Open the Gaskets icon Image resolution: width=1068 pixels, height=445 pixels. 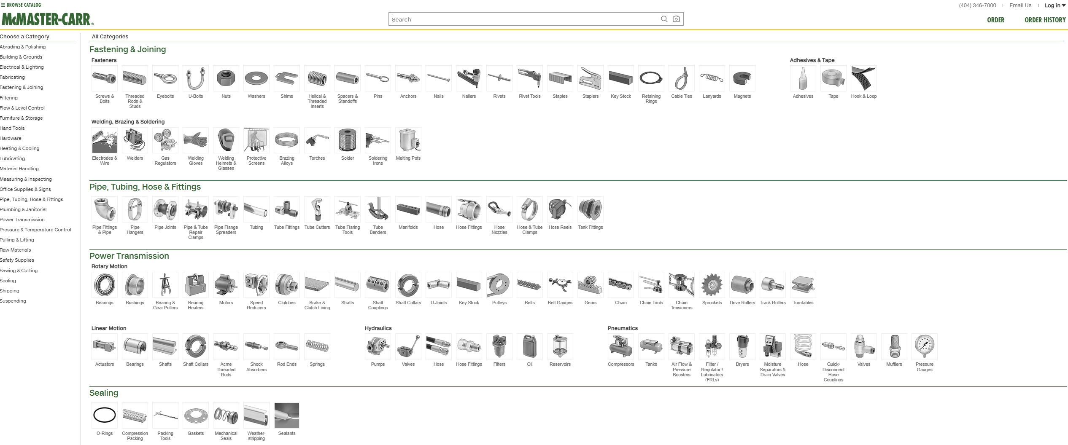point(196,416)
